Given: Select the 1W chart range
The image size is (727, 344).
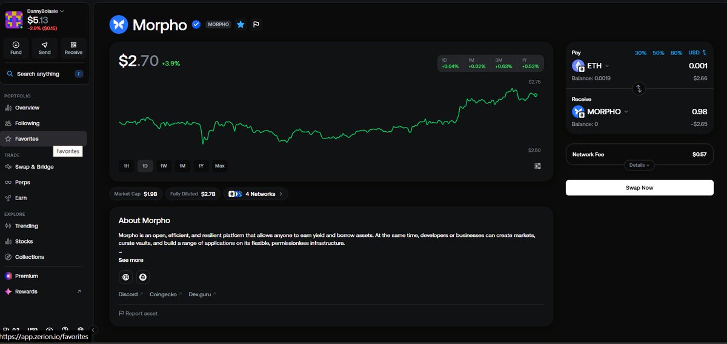Looking at the screenshot, I should pos(164,166).
